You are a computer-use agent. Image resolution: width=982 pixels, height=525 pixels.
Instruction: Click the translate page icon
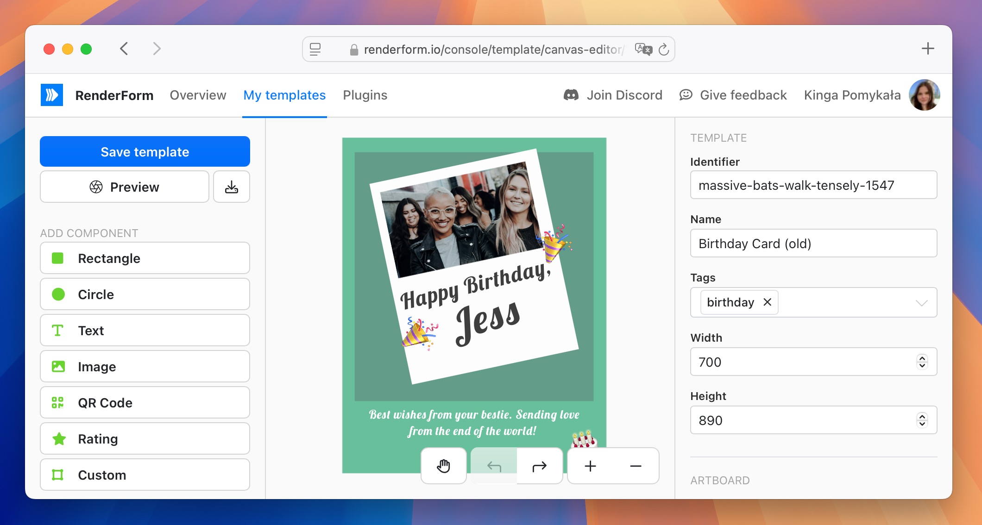click(x=643, y=49)
